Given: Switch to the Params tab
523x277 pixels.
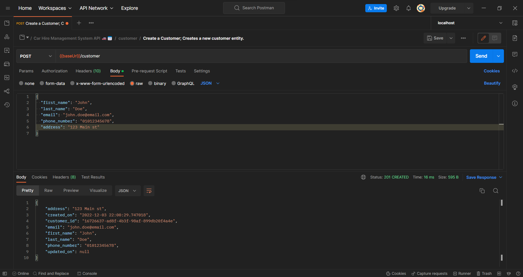Looking at the screenshot, I should click(26, 71).
